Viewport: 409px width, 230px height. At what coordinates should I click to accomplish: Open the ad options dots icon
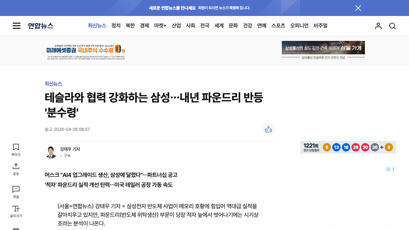click(x=394, y=169)
